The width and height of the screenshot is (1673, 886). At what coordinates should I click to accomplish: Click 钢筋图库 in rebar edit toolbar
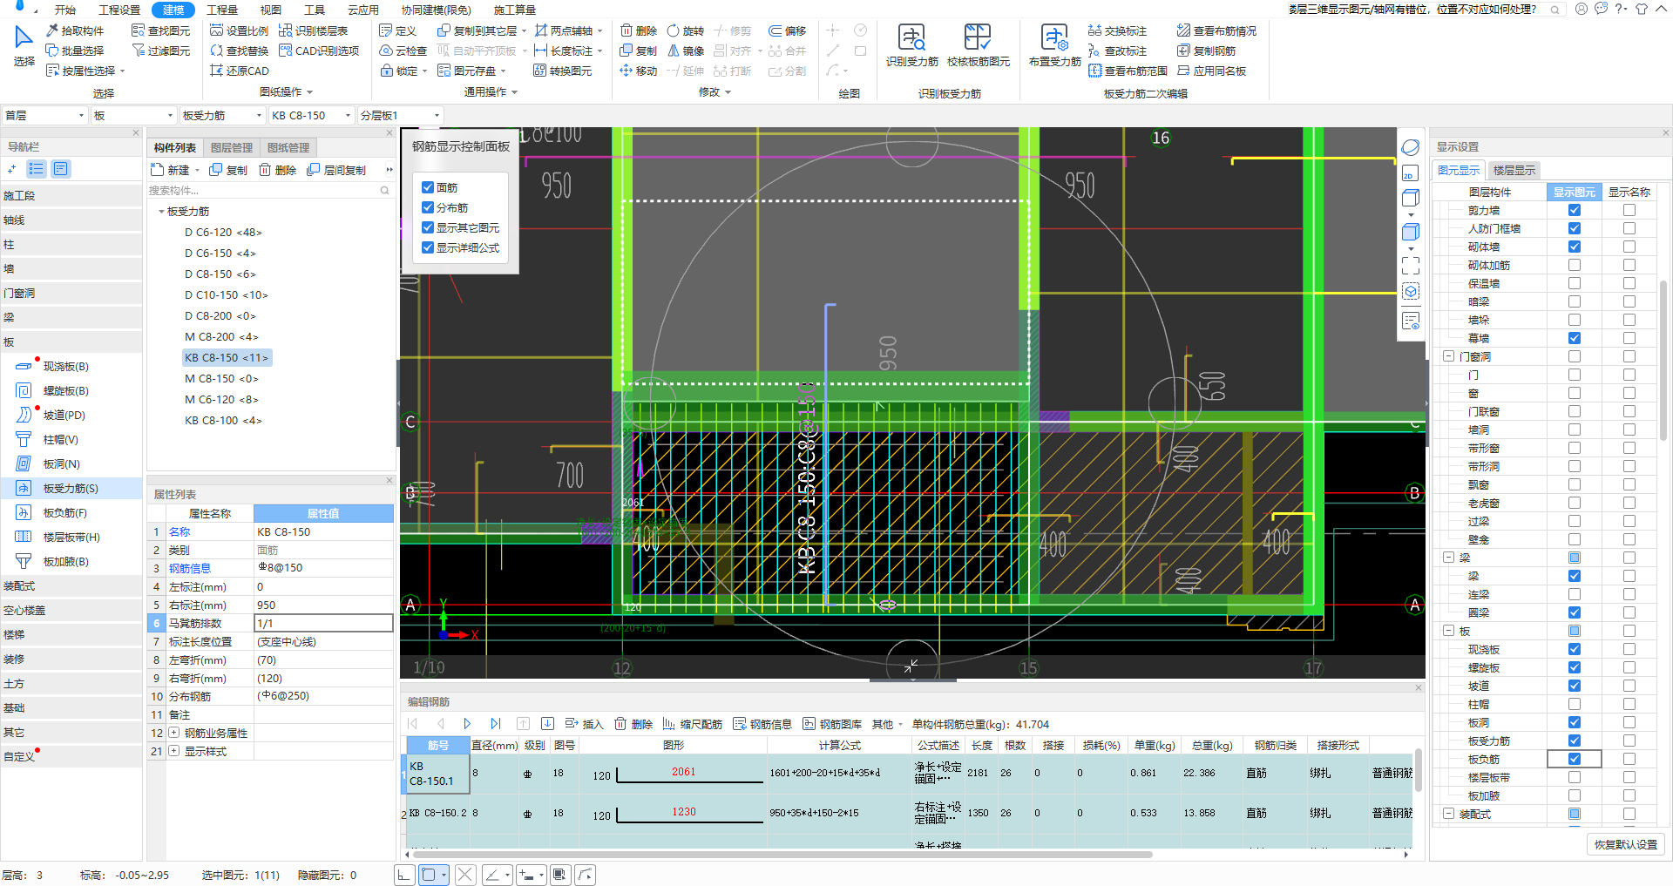[832, 724]
